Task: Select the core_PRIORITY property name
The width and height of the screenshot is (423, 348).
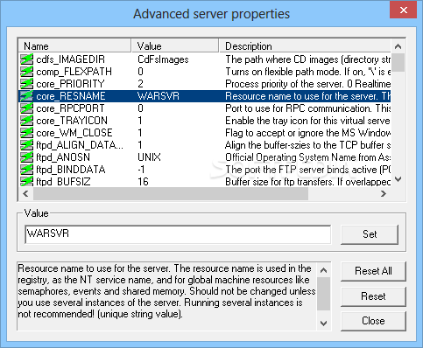Action: (70, 84)
